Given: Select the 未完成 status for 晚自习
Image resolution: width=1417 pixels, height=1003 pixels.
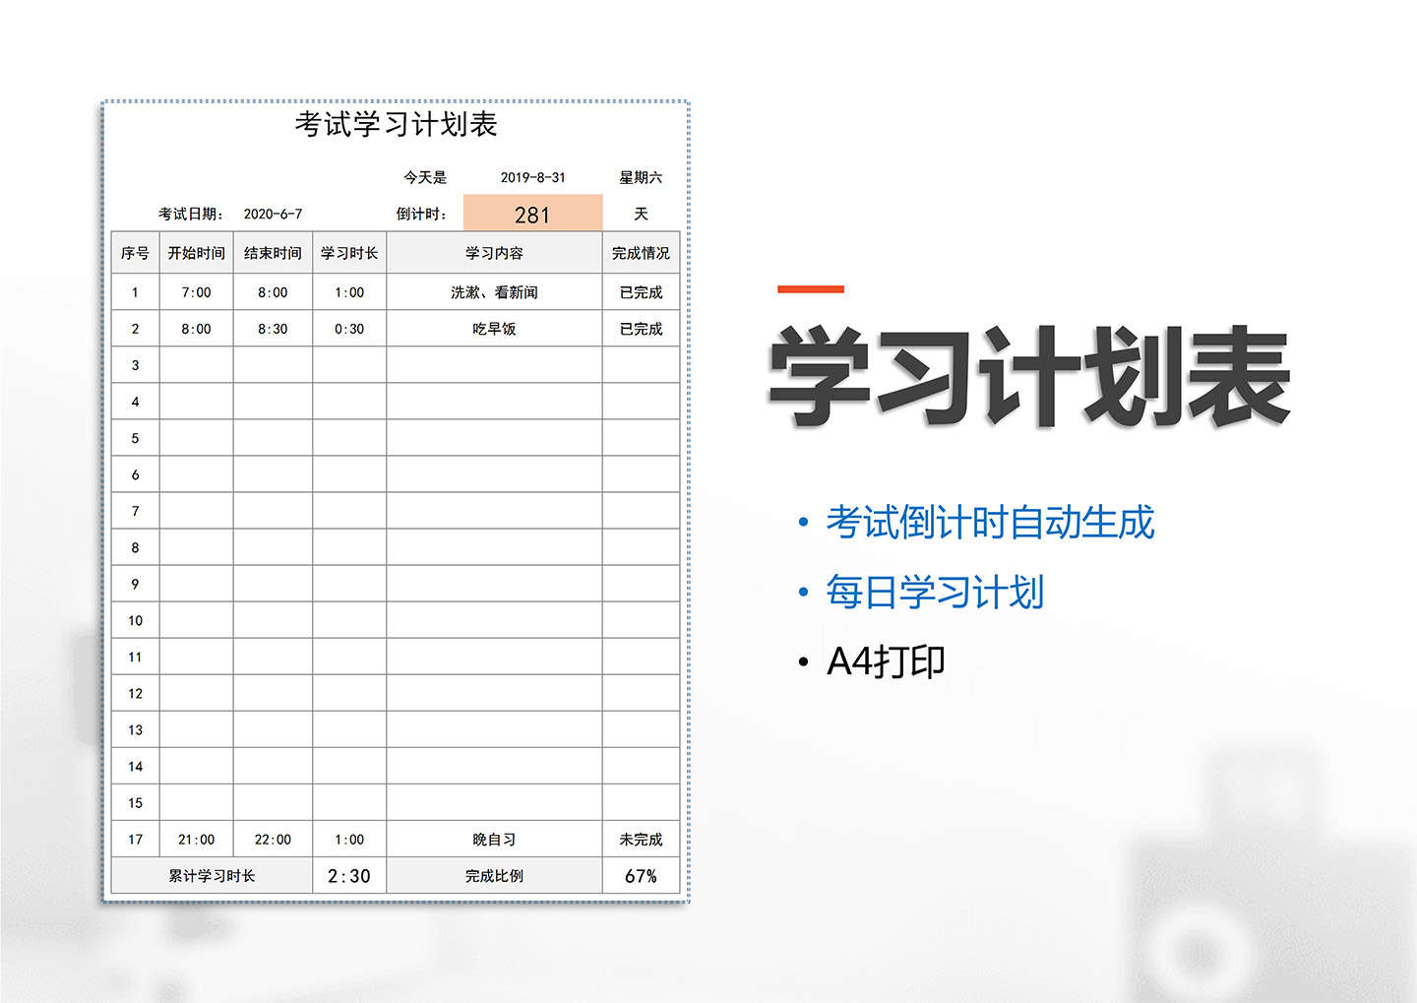Looking at the screenshot, I should point(640,839).
